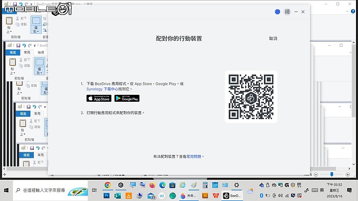Open WPS Office from the taskbar
The image size is (358, 201).
tap(216, 196)
